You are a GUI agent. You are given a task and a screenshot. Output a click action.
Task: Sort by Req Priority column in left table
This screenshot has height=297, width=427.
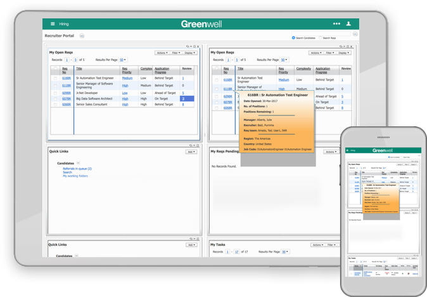coord(127,70)
